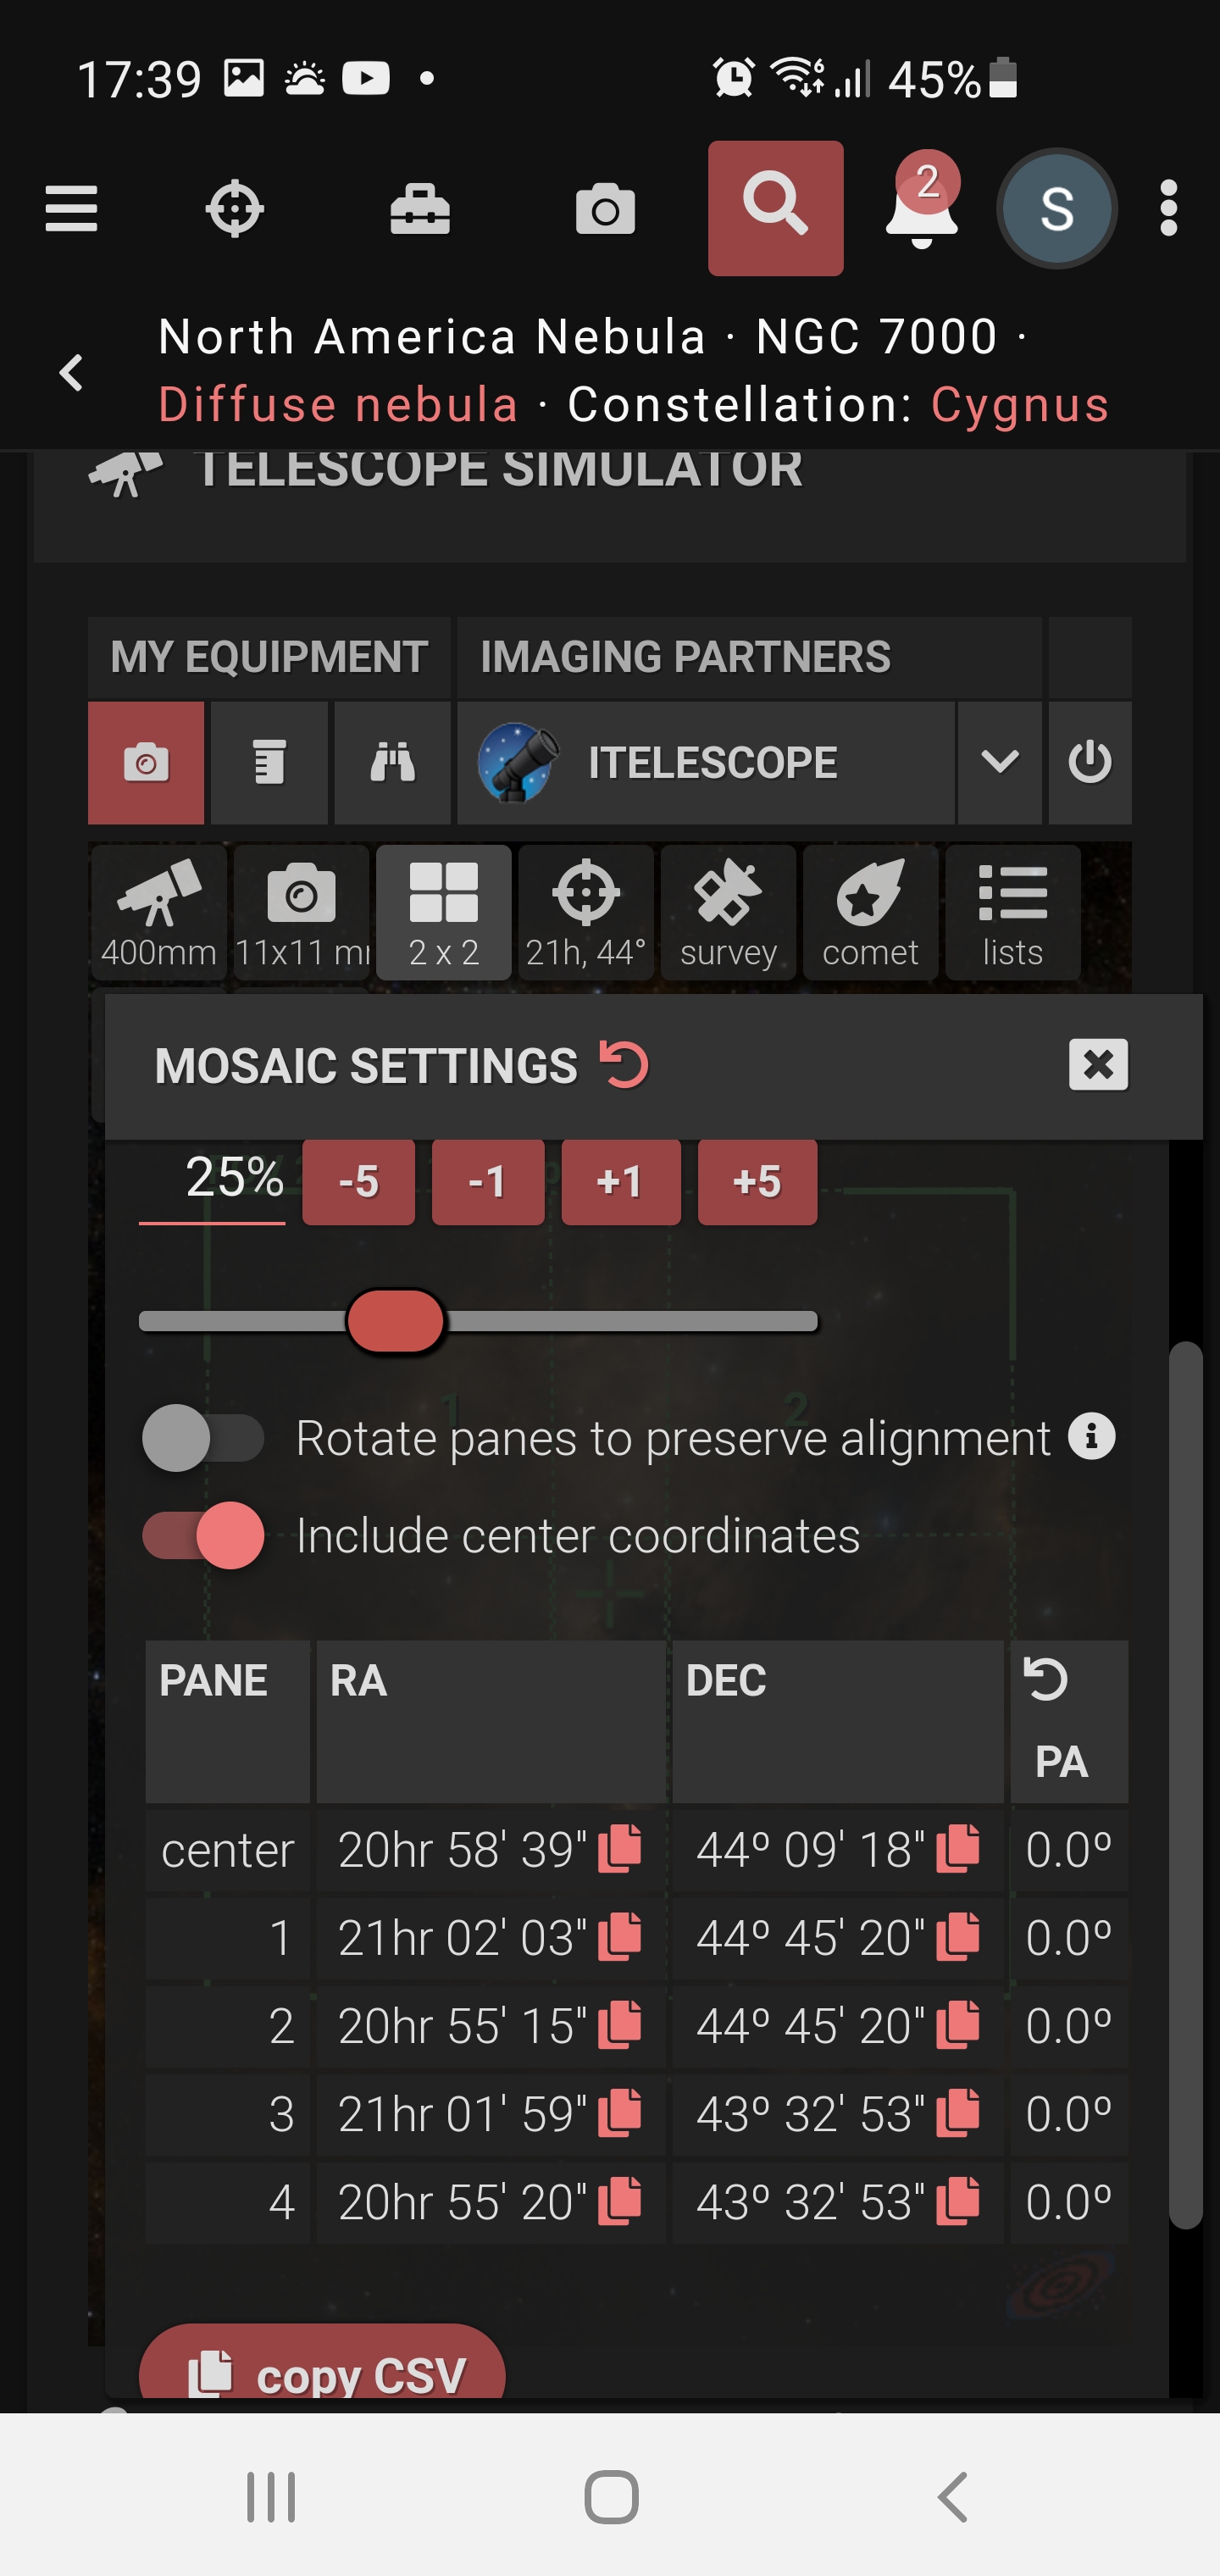Reset mosaic settings with the red undo icon
The image size is (1220, 2576).
tap(624, 1064)
